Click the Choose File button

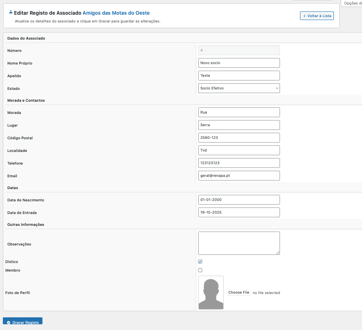(x=239, y=292)
